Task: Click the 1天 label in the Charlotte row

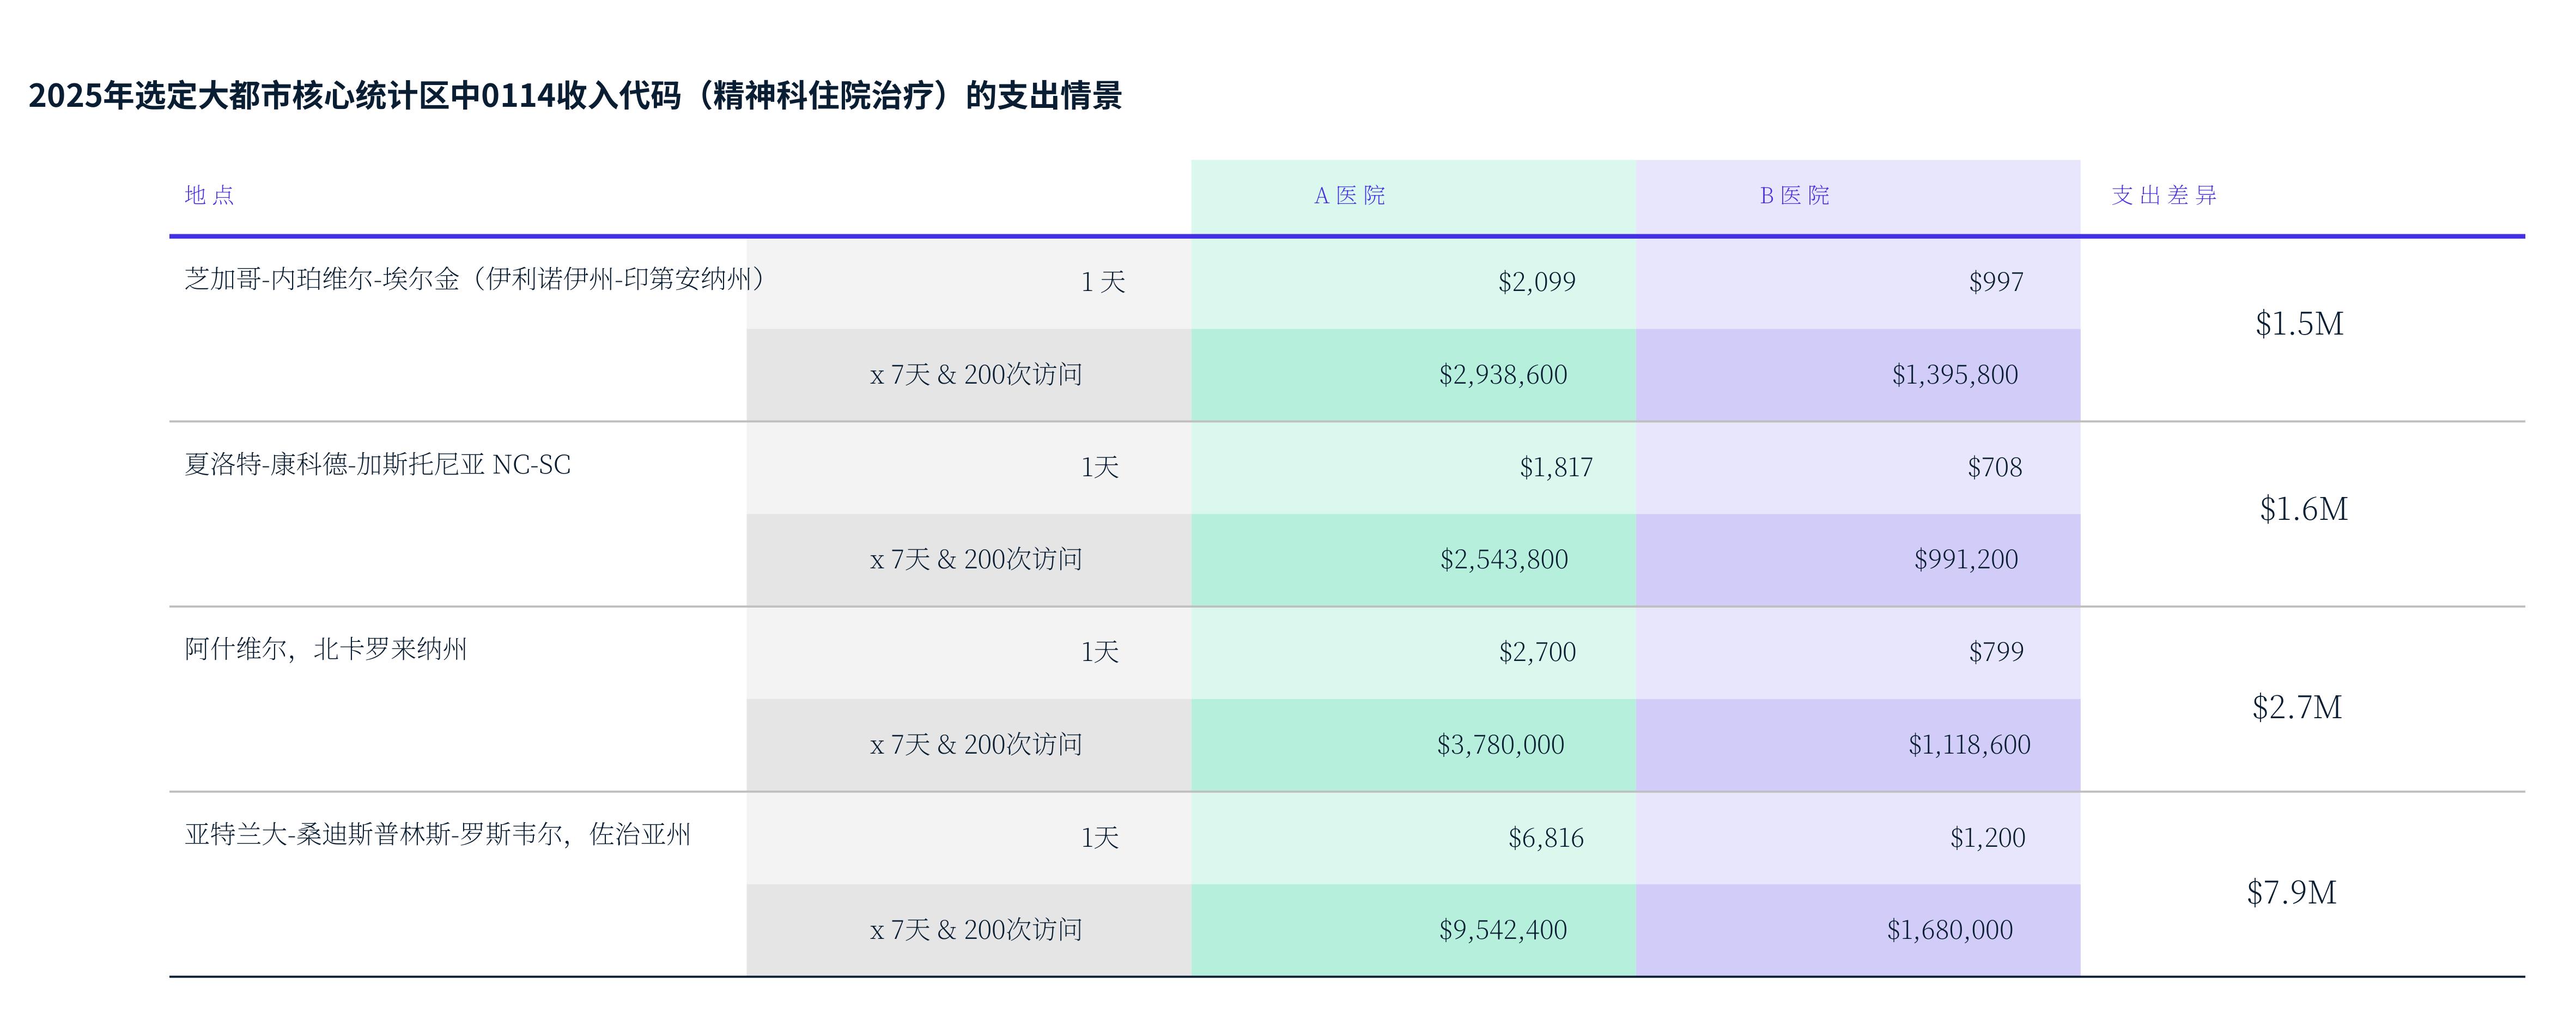Action: point(1099,467)
